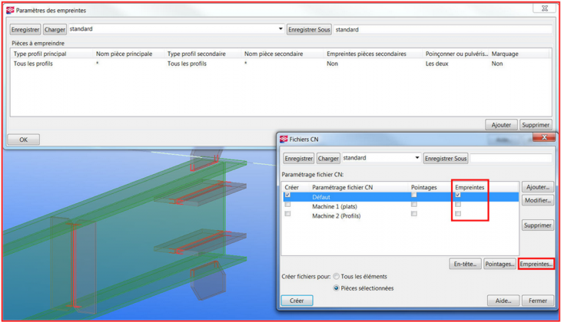Close the Fichiers CN dialog
Image resolution: width=561 pixels, height=322 pixels.
tap(544, 137)
